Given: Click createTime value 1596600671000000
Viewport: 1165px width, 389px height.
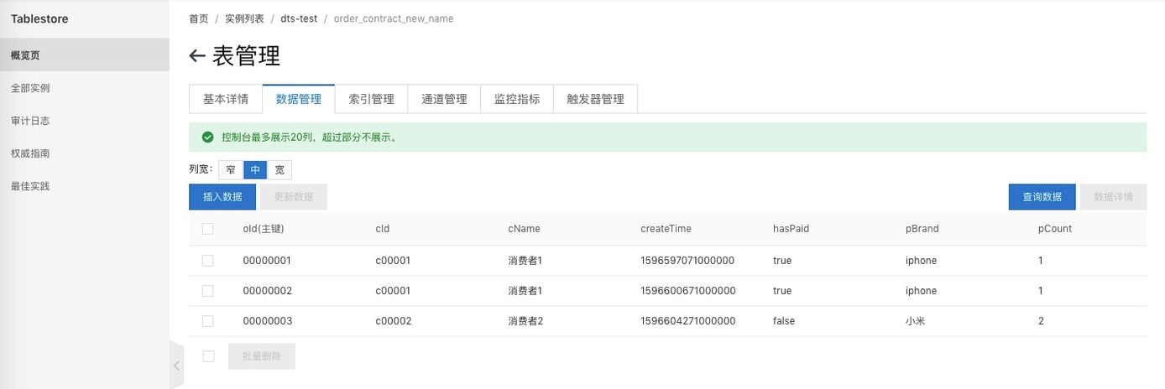Looking at the screenshot, I should [688, 291].
